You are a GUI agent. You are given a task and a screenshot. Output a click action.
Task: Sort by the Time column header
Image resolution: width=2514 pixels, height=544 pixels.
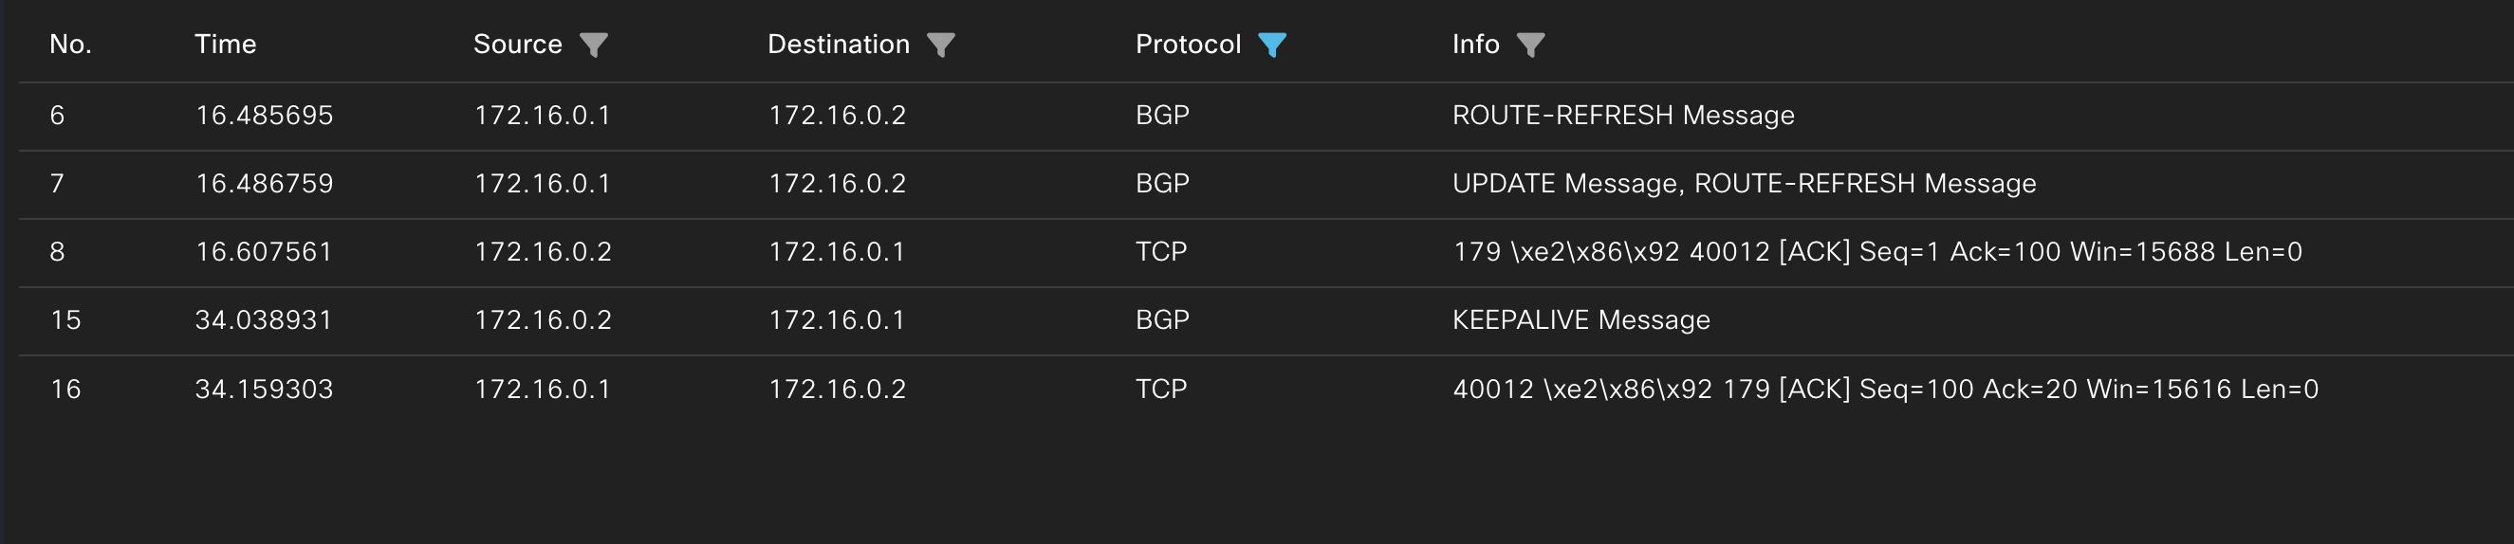tap(226, 44)
